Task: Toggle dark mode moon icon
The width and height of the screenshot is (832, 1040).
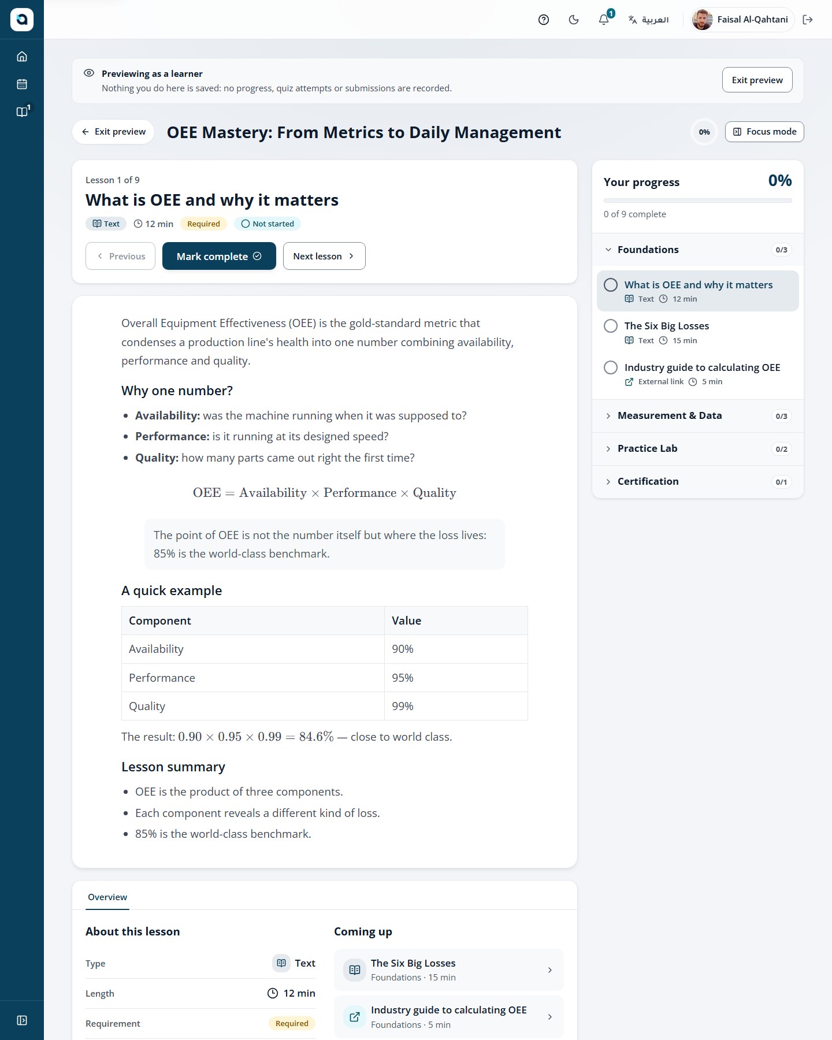Action: (x=574, y=20)
